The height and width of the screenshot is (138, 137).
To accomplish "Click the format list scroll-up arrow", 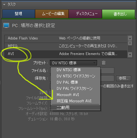I will pyautogui.click(x=130, y=38).
